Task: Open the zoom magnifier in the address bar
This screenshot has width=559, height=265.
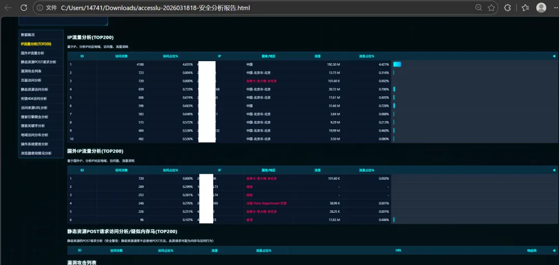Action: (479, 7)
